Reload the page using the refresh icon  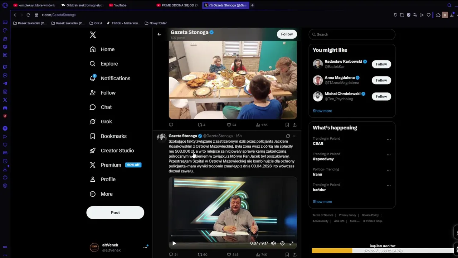click(x=28, y=15)
